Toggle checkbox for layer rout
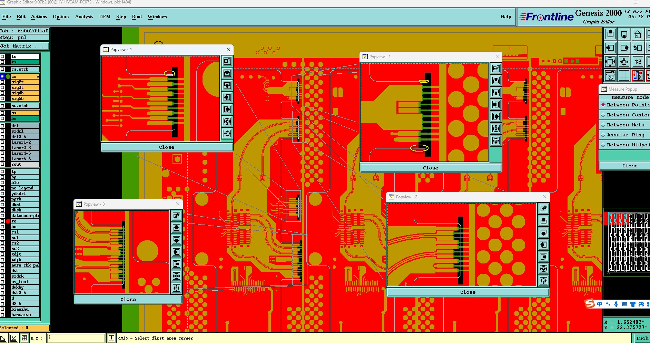Viewport: 650px width, 343px height. click(2, 164)
